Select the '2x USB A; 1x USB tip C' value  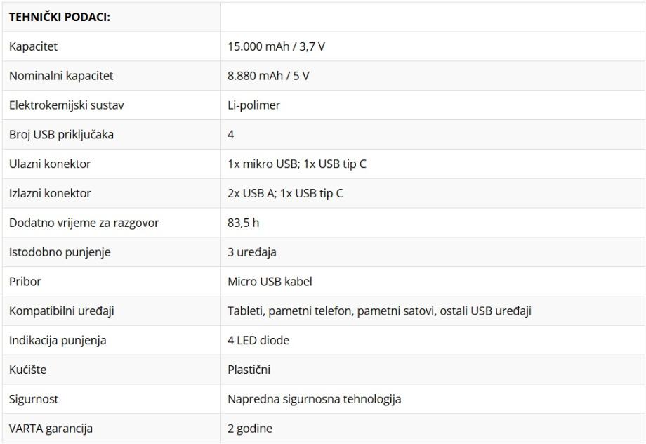[286, 194]
